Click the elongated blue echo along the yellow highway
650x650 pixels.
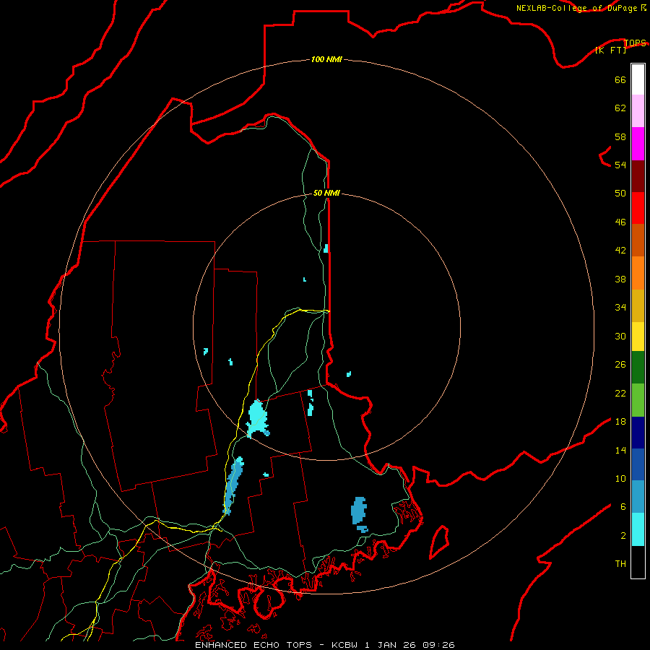tap(233, 485)
